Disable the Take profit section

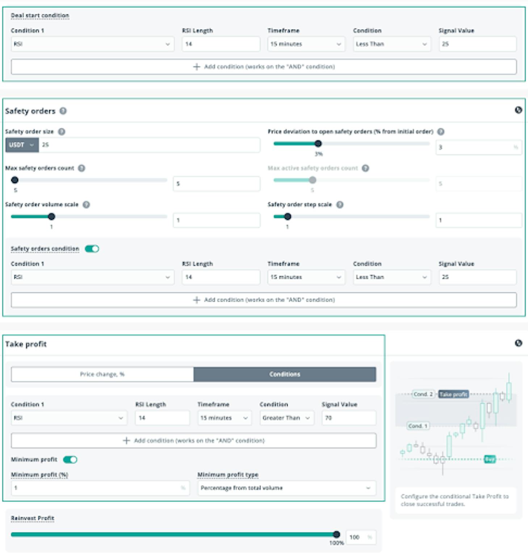pyautogui.click(x=518, y=343)
